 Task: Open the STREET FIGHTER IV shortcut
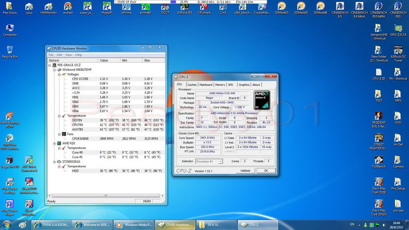click(x=379, y=142)
